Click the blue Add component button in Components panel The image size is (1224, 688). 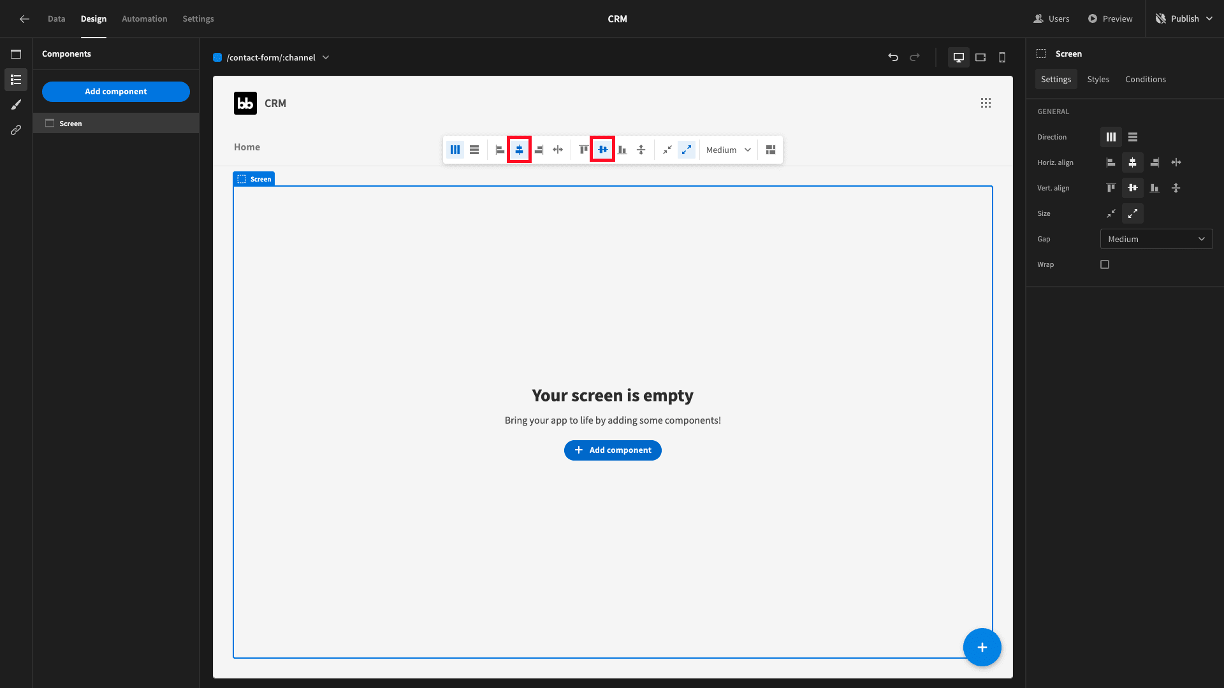116,91
